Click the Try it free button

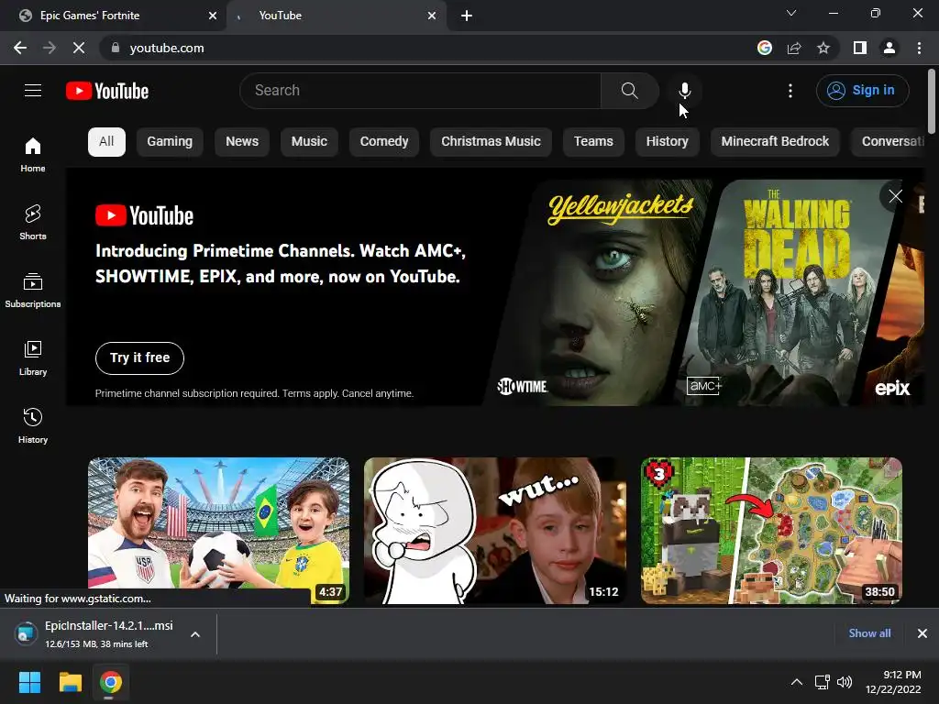(x=139, y=358)
